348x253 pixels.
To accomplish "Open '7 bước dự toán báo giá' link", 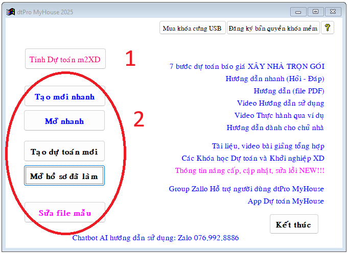I will [x=247, y=66].
